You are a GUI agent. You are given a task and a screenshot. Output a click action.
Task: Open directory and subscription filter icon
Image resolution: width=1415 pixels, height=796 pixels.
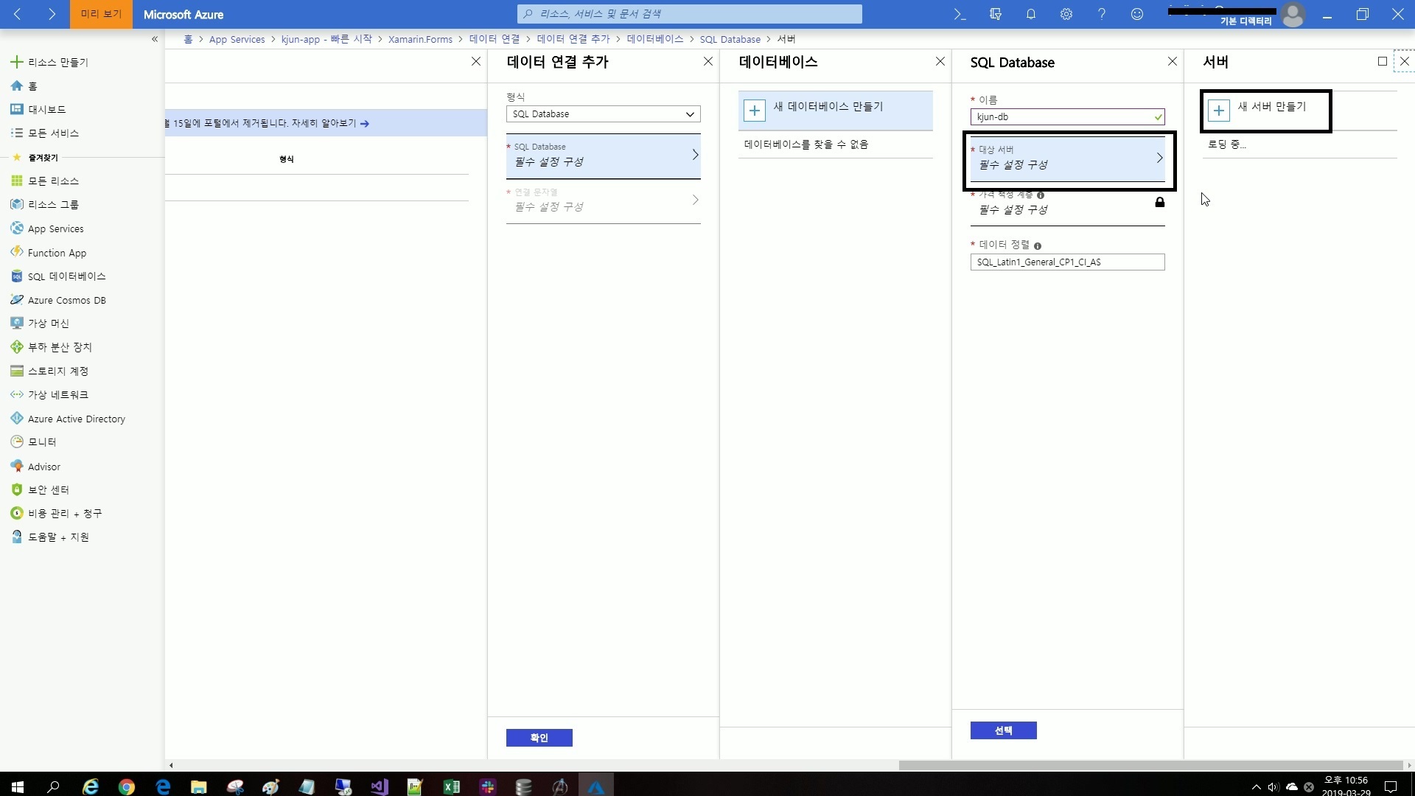[996, 14]
